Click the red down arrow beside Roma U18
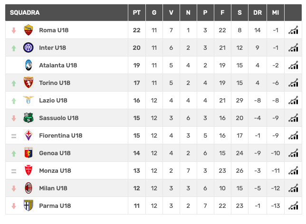The image size is (306, 224). tap(14, 30)
